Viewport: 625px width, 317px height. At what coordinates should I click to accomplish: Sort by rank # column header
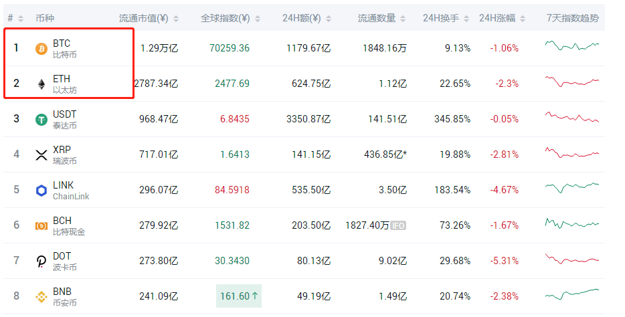coord(15,18)
